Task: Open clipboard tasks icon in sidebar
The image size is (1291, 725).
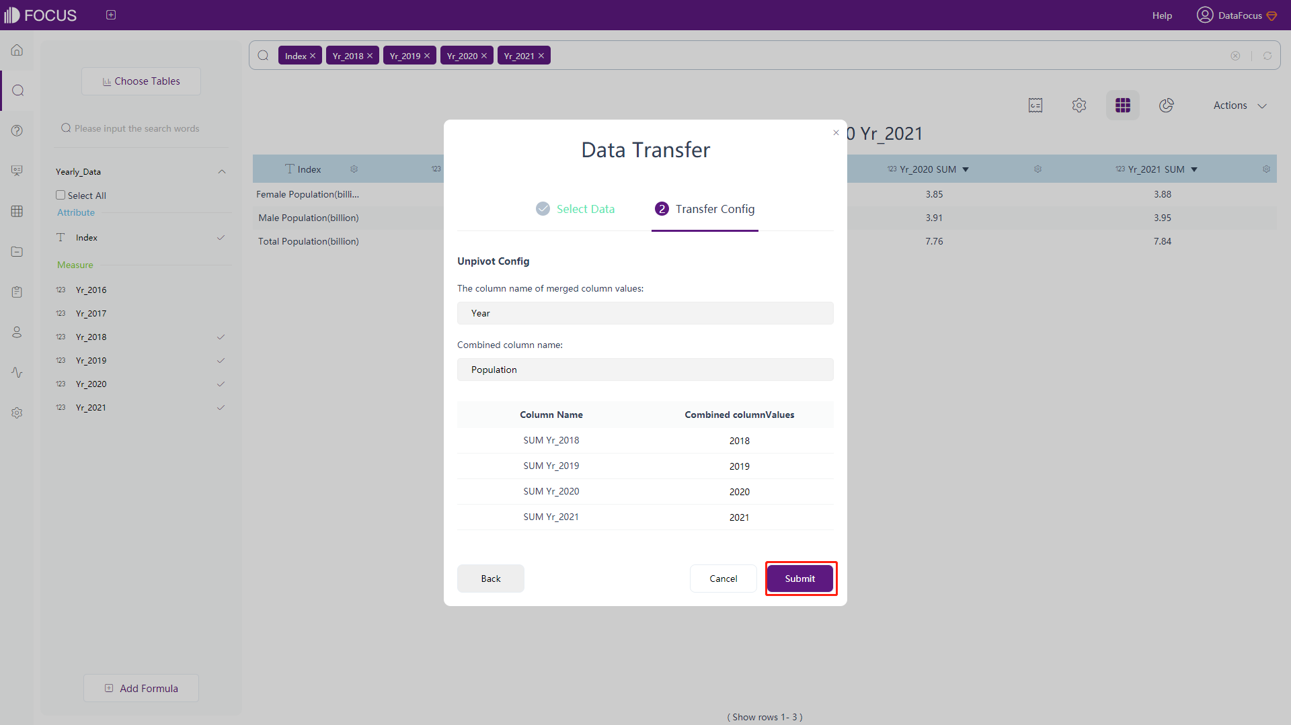Action: click(17, 292)
